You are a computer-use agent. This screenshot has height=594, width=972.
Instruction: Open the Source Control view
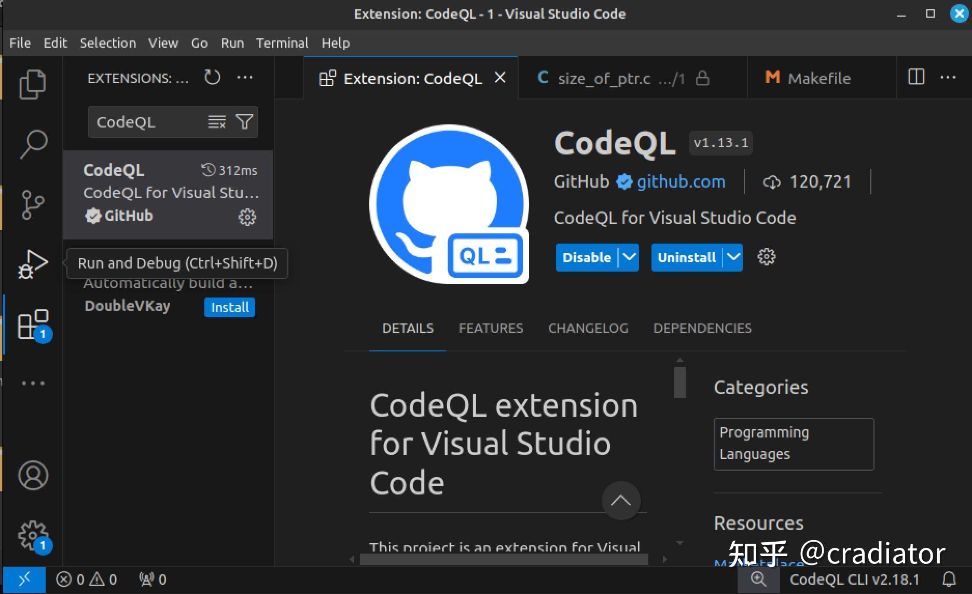click(x=33, y=204)
